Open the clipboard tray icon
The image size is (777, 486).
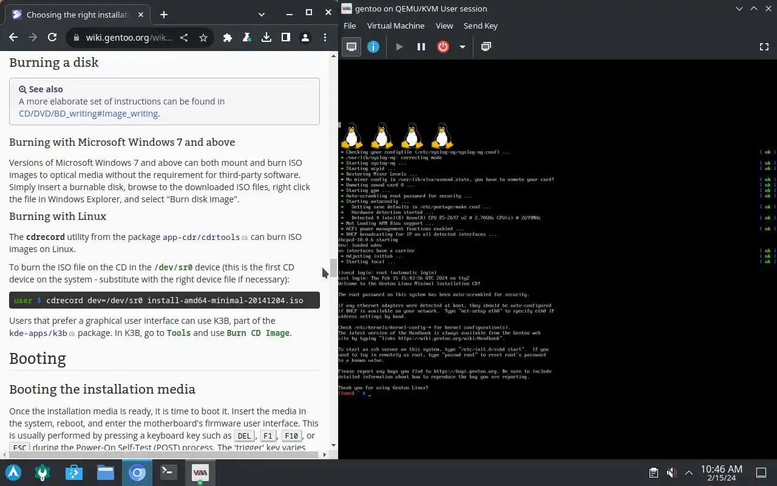(x=653, y=473)
